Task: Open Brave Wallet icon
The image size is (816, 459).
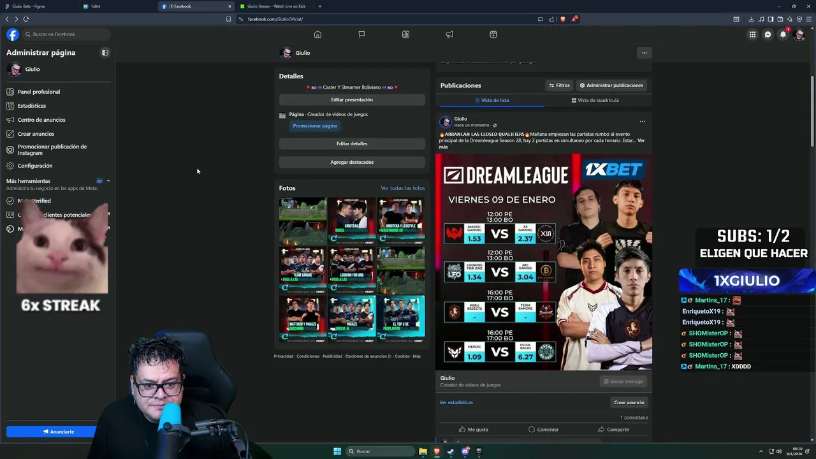Action: coord(780,19)
